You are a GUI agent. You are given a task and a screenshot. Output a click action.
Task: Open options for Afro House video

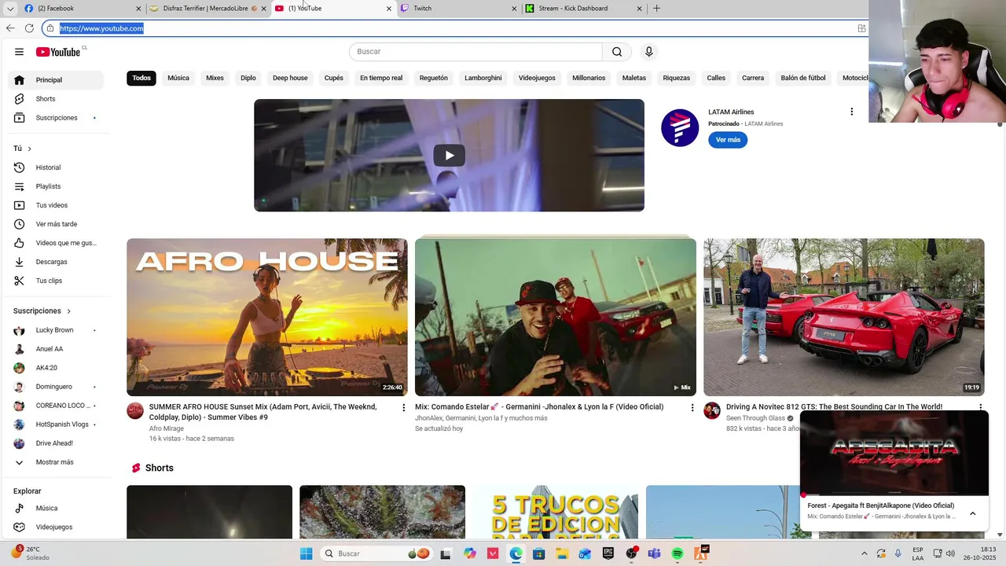coord(404,407)
